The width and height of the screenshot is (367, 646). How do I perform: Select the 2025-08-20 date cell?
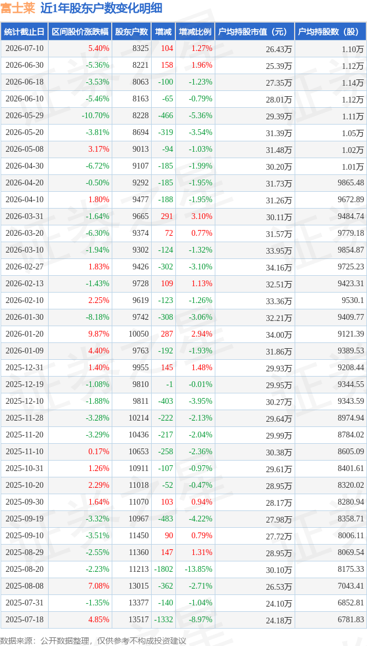[24, 569]
